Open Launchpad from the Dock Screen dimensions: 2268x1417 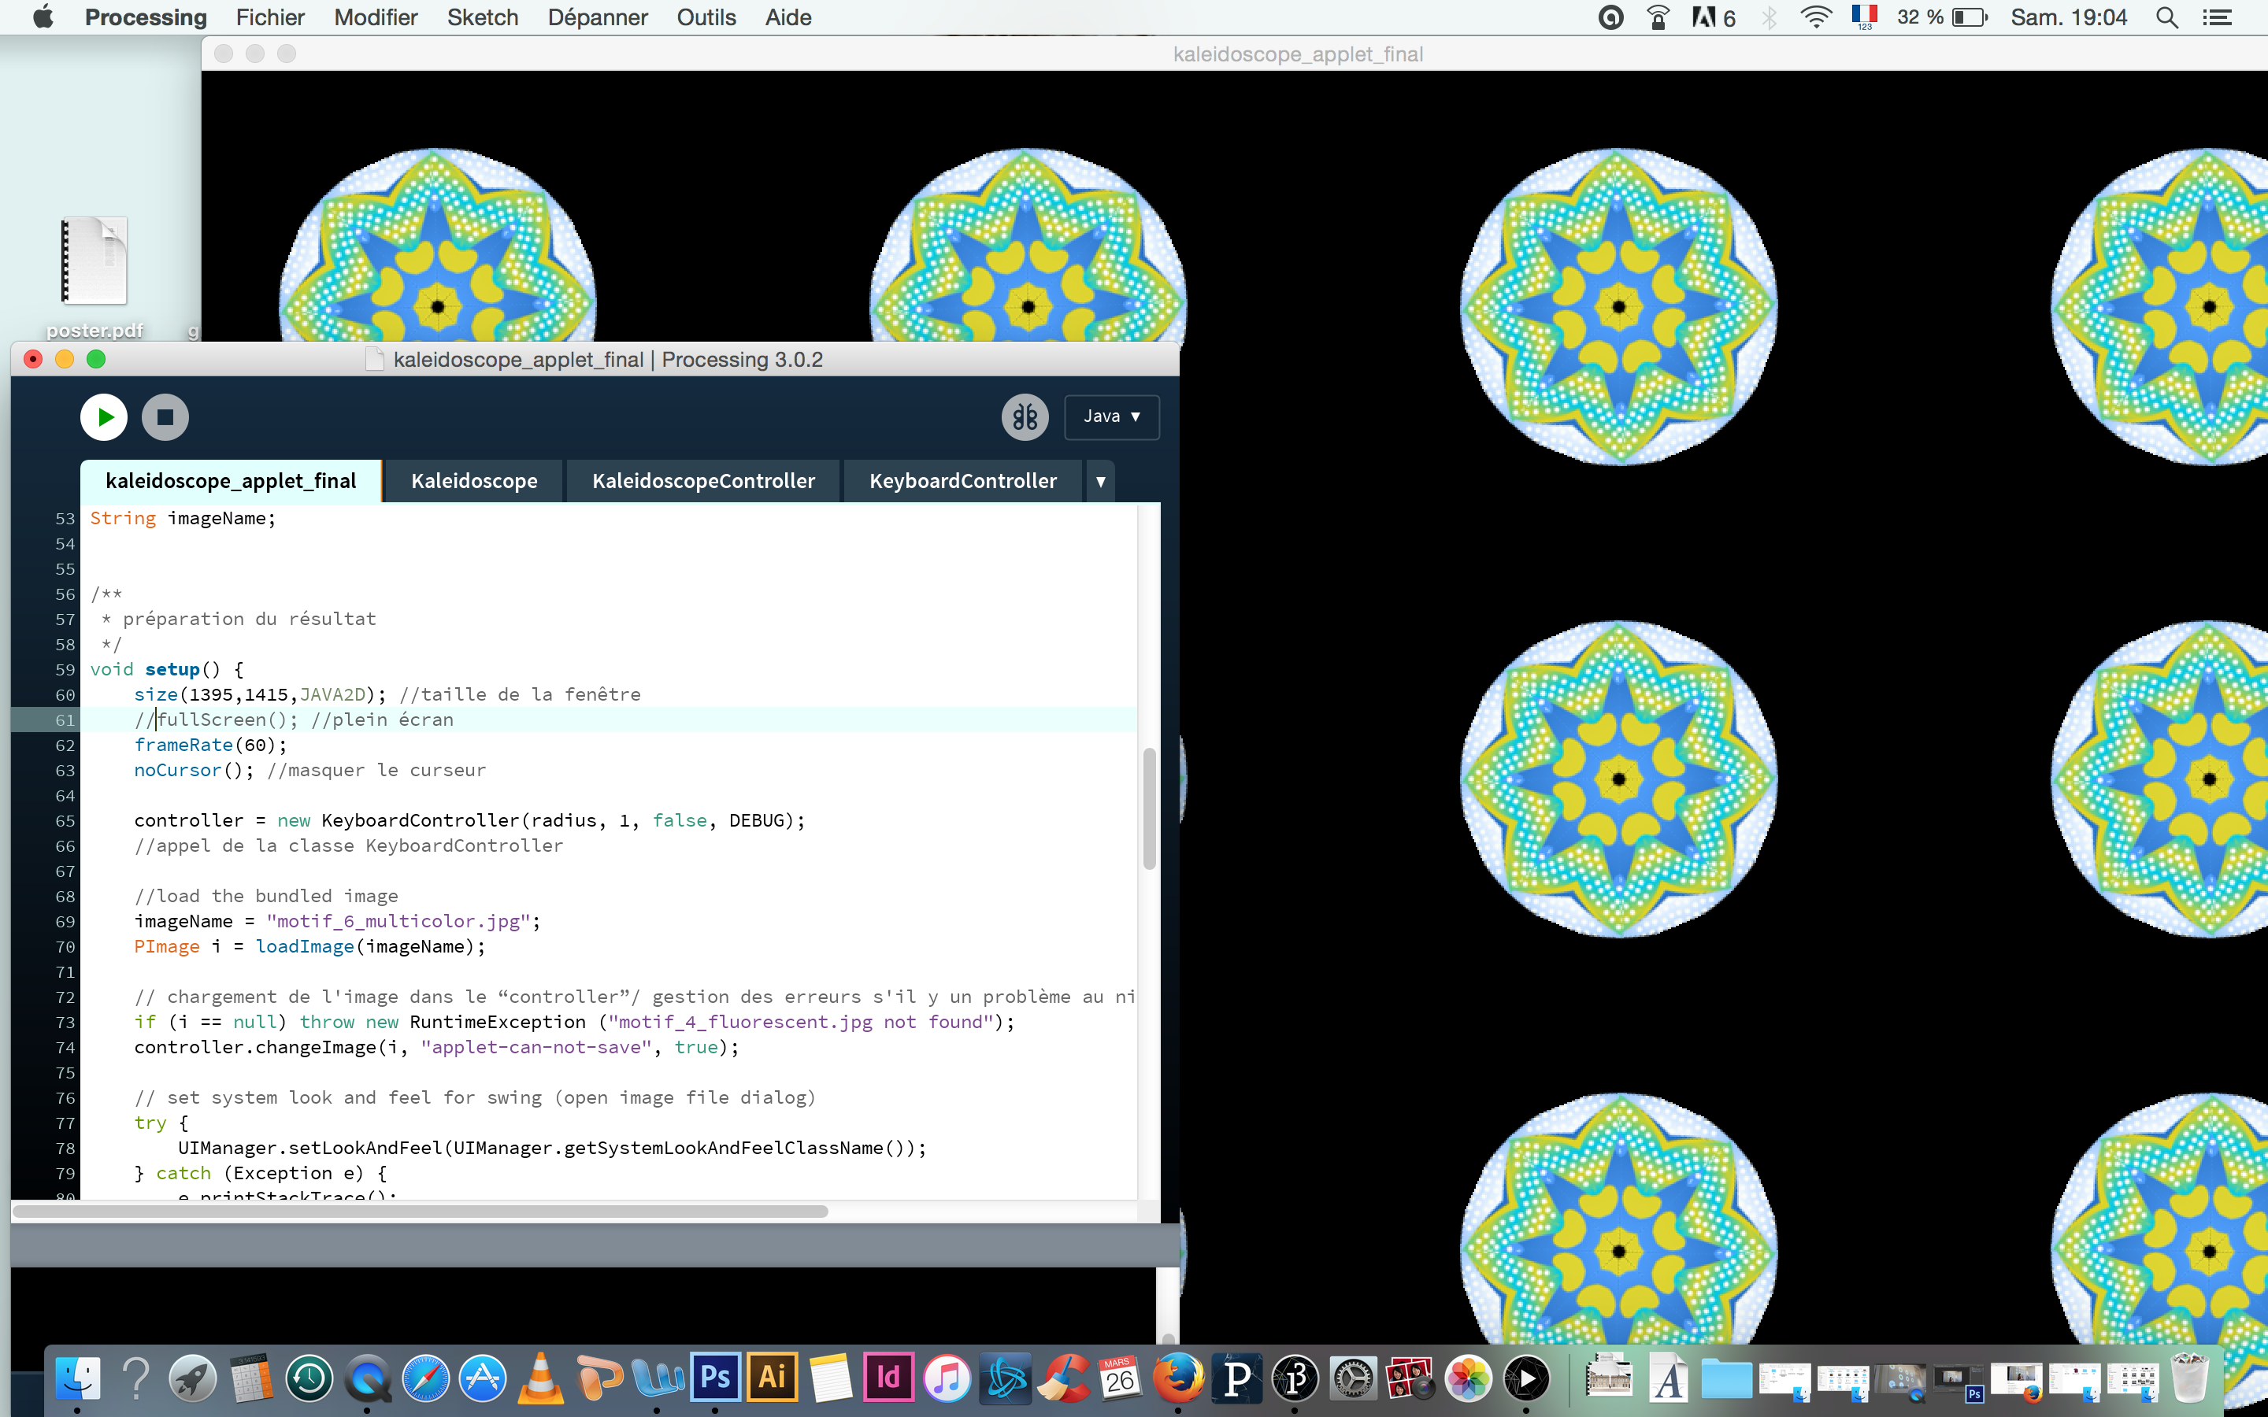(192, 1378)
